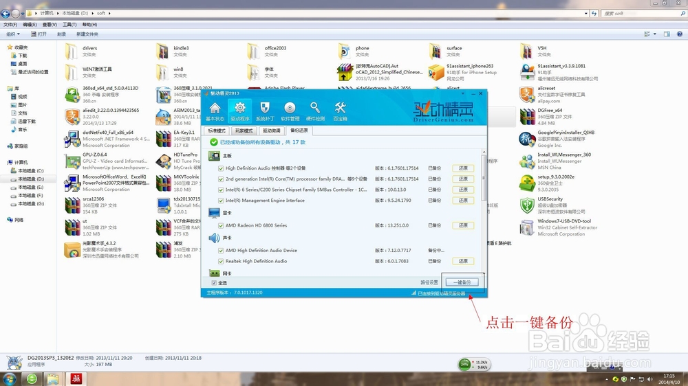Open office2003 folder in Explorer
This screenshot has width=688, height=386.
253,52
